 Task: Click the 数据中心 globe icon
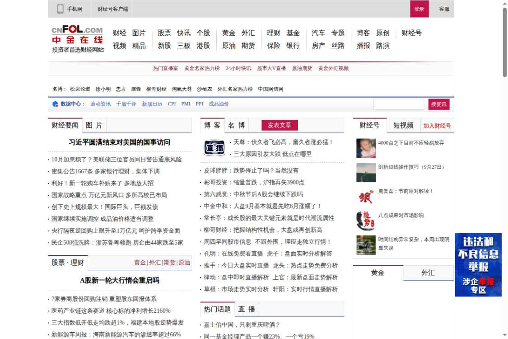[55, 104]
